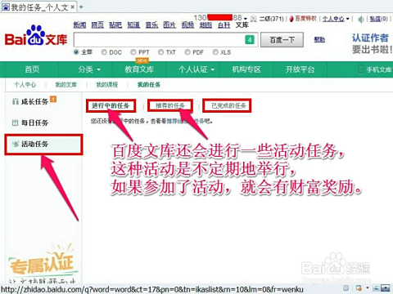Image resolution: width=393 pixels, height=294 pixels.
Task: Click the 成长任务 sidebar icon
Action: (16, 102)
